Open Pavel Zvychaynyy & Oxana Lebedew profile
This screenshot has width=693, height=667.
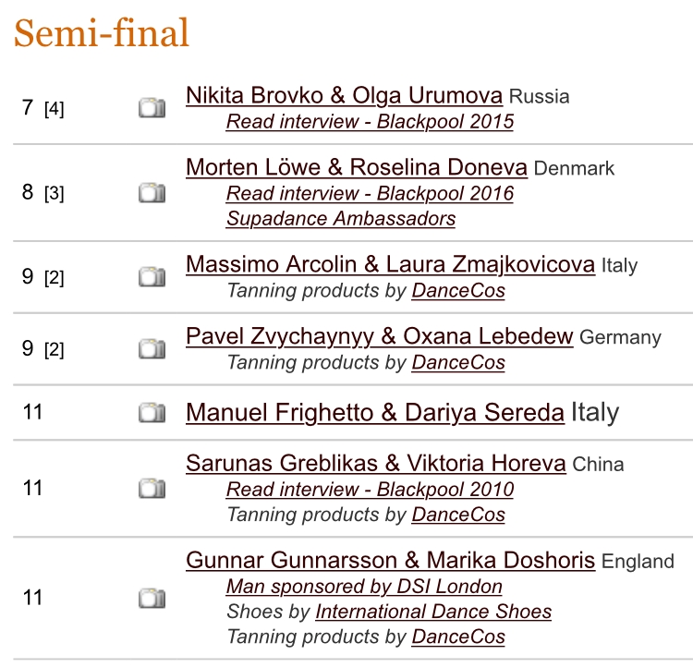pyautogui.click(x=380, y=336)
